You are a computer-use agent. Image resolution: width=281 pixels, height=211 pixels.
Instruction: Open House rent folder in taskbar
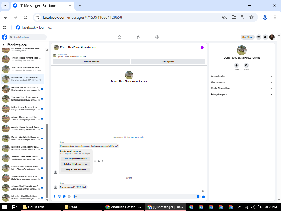[41, 207]
